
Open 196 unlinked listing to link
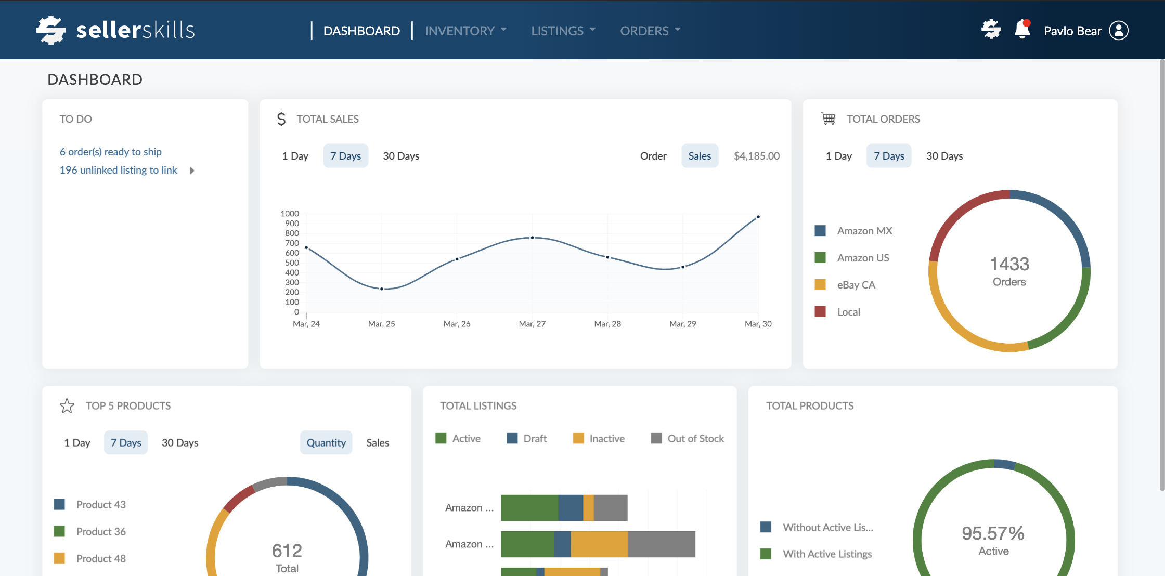(118, 170)
